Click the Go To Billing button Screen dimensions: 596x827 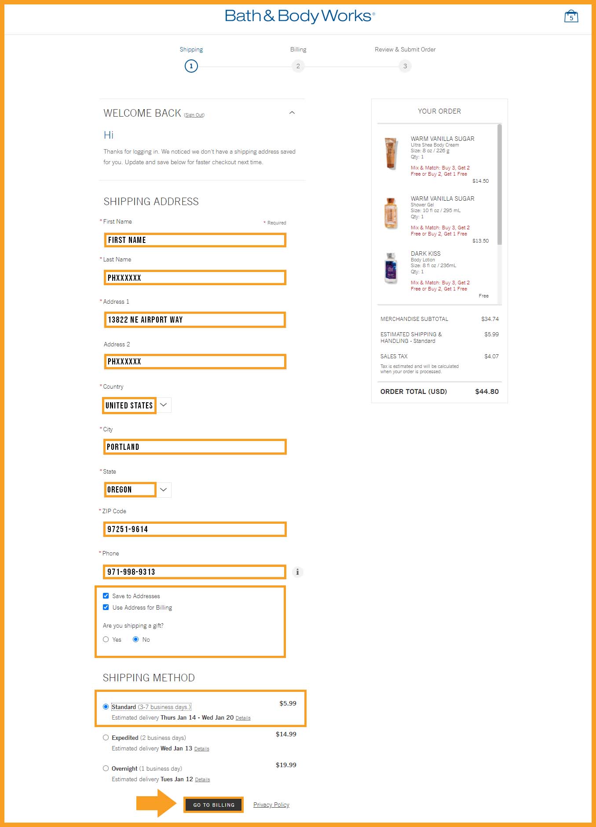(x=214, y=805)
